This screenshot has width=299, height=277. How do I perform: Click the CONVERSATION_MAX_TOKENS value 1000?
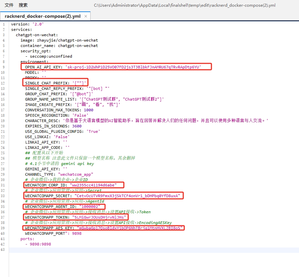pos(89,110)
